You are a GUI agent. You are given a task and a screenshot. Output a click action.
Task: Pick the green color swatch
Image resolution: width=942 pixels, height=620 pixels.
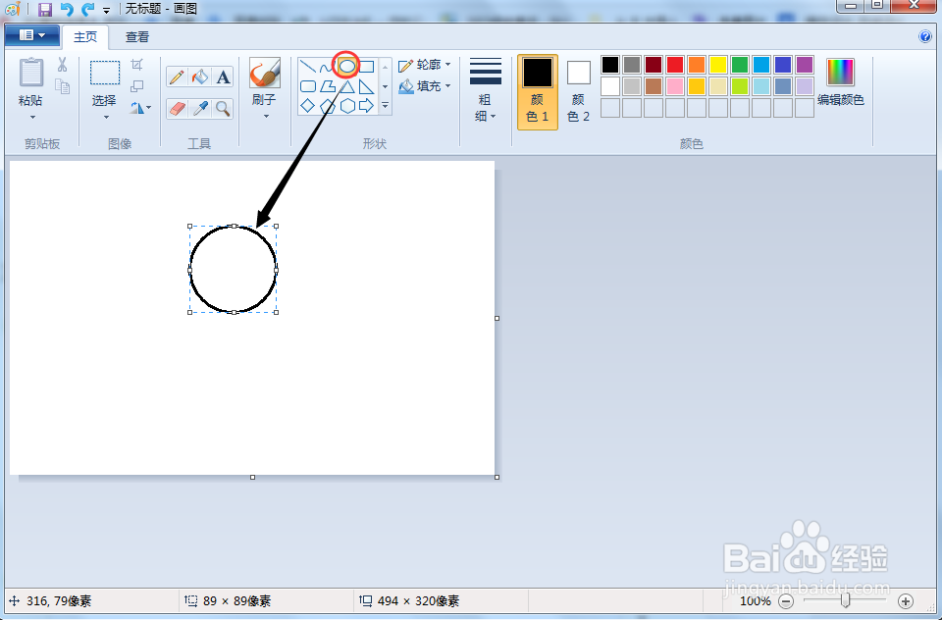pyautogui.click(x=740, y=65)
